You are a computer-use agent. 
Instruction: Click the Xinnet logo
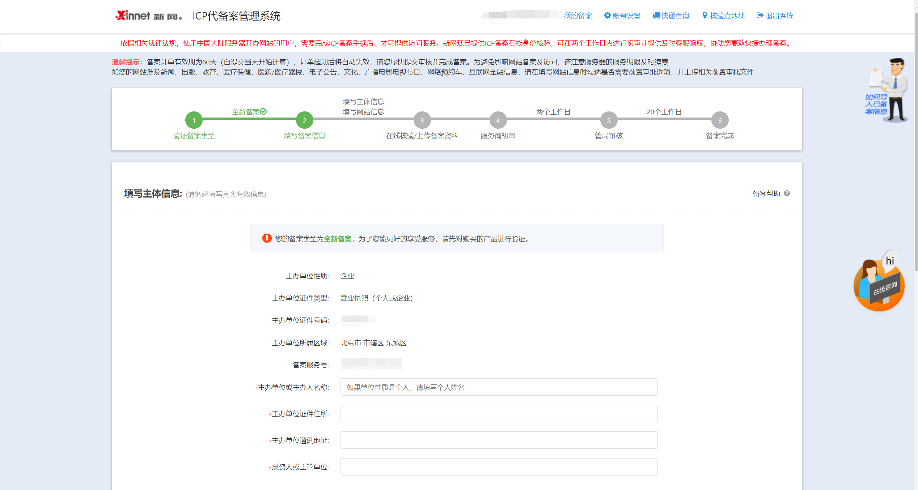point(149,16)
